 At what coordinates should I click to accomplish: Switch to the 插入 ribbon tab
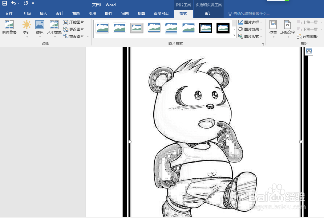[x=43, y=14]
